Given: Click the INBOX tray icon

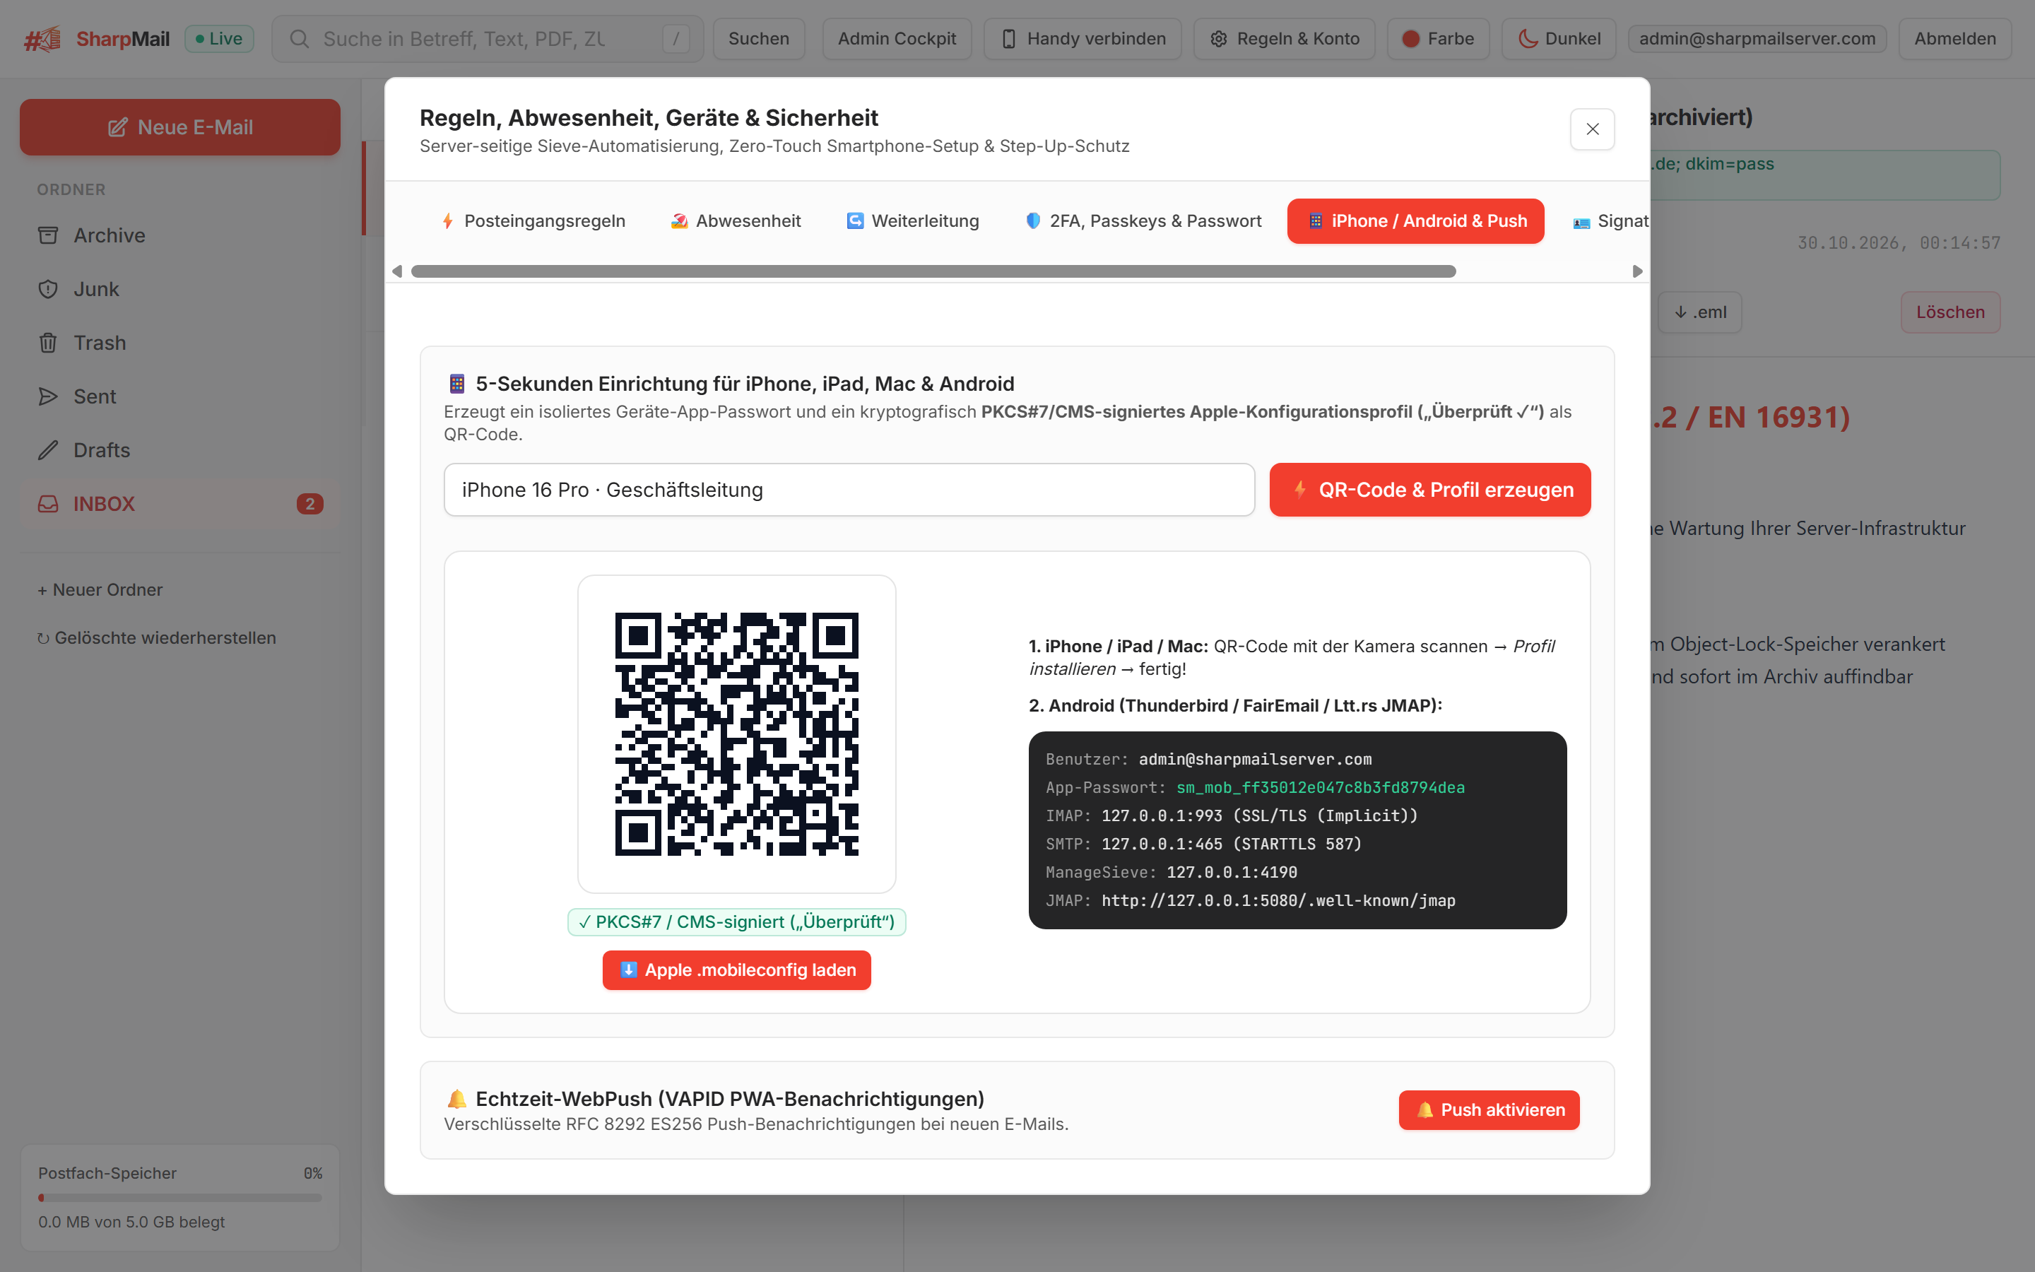Looking at the screenshot, I should (x=48, y=504).
